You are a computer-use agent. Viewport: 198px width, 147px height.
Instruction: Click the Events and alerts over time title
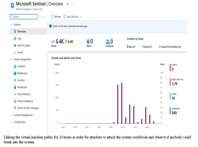(66, 58)
